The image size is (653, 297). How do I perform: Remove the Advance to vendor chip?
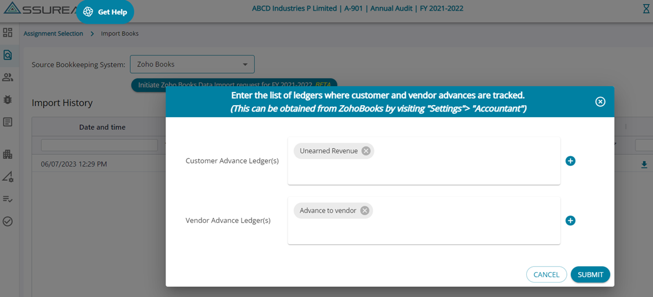[x=365, y=210]
